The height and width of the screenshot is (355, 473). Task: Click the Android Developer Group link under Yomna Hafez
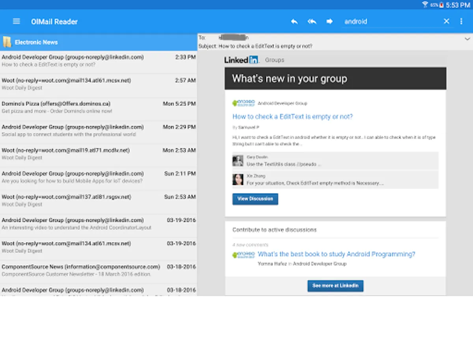click(x=320, y=263)
